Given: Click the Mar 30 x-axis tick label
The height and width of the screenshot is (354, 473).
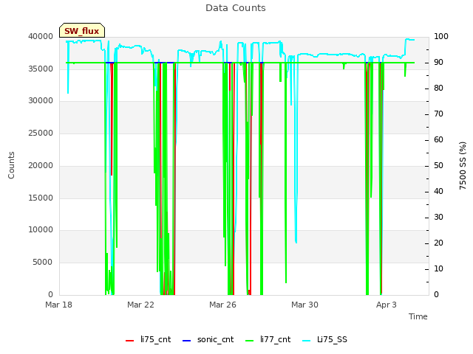Looking at the screenshot, I should [x=304, y=305].
